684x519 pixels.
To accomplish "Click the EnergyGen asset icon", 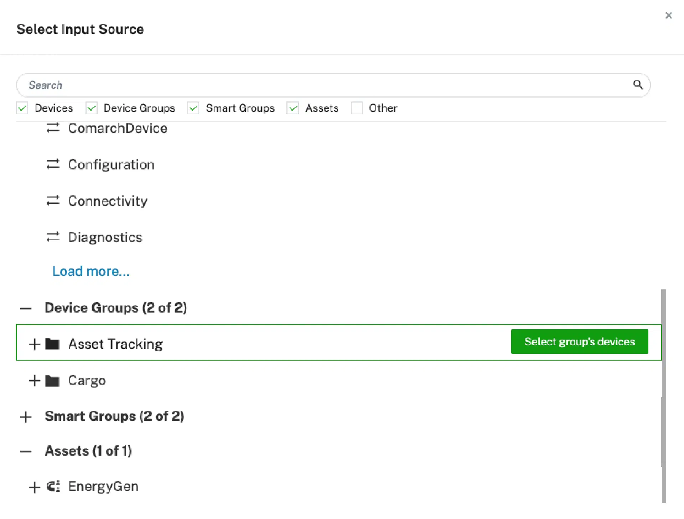I will pos(53,486).
